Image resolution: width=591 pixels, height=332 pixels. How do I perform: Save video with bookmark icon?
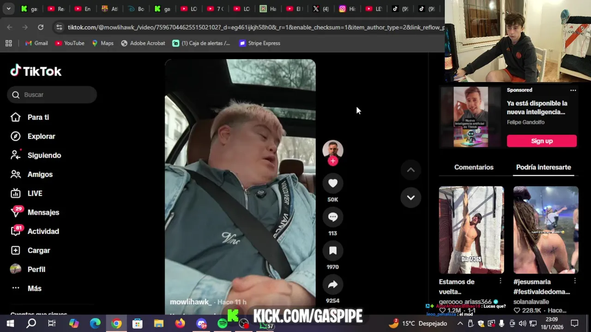pyautogui.click(x=332, y=250)
